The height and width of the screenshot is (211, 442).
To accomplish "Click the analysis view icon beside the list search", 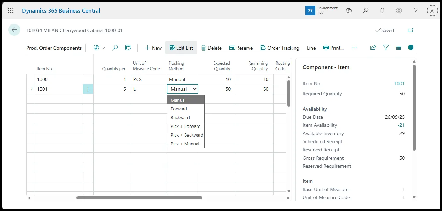I will [128, 48].
